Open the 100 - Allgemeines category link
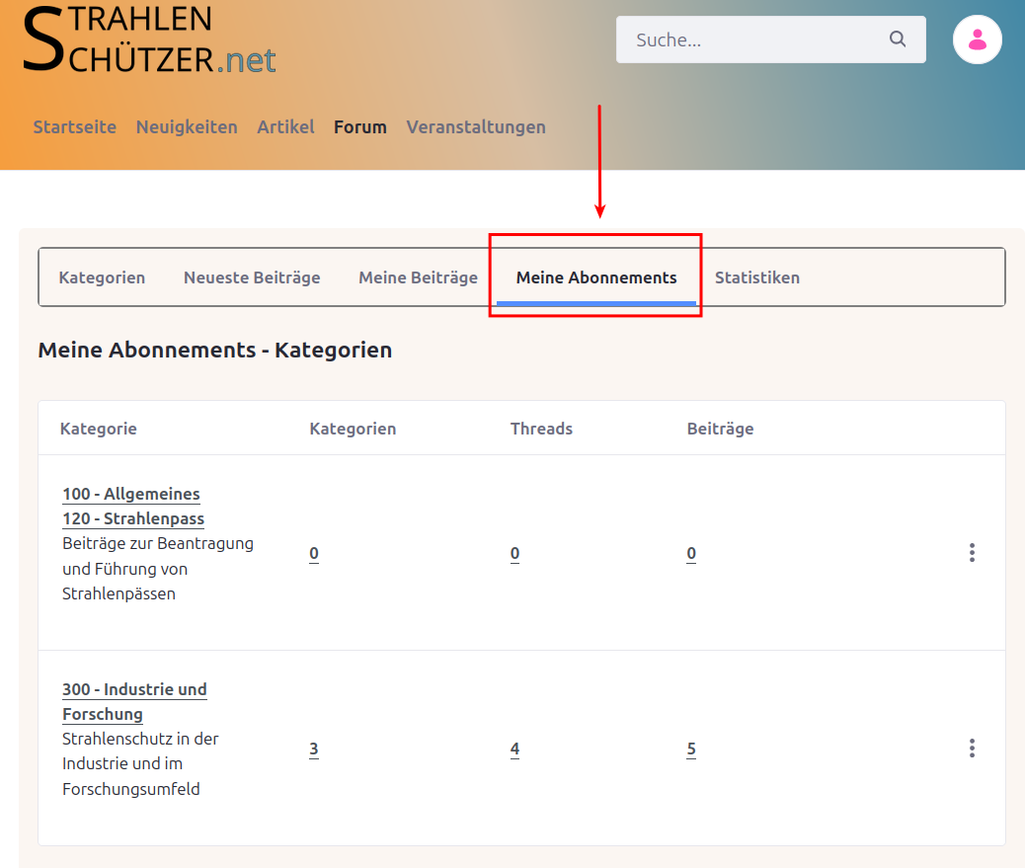Screen dimensions: 1025x868 [131, 494]
